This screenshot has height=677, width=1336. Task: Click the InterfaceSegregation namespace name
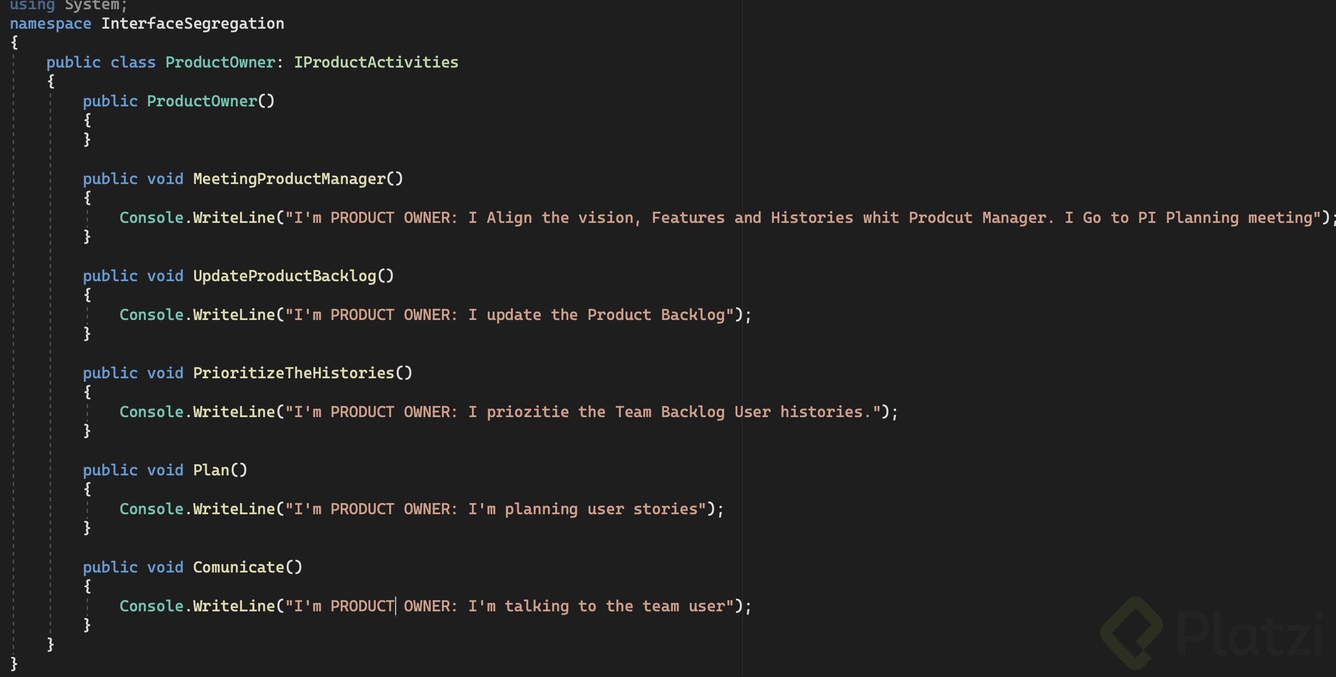[192, 23]
